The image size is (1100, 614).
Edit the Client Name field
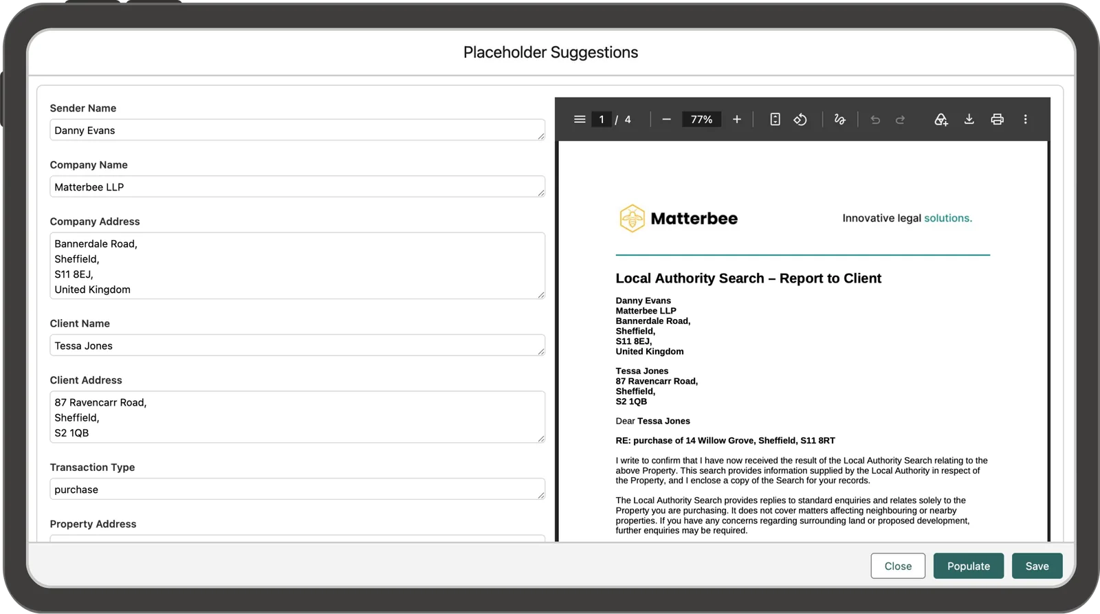298,345
